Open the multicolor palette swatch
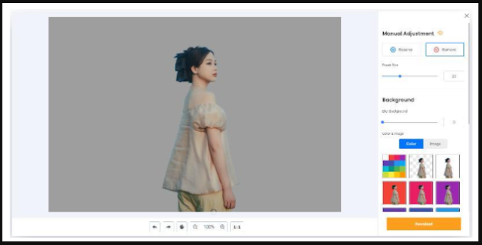This screenshot has width=482, height=245. point(394,166)
